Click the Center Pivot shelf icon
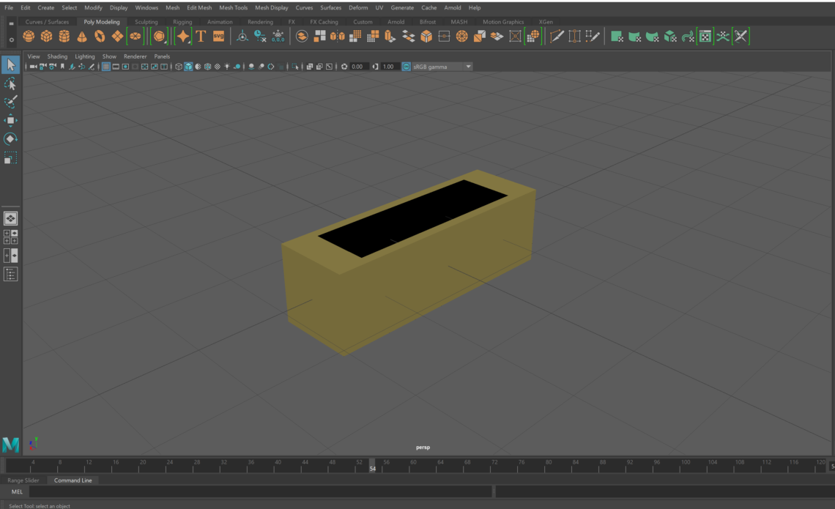This screenshot has height=509, width=835. [x=242, y=36]
